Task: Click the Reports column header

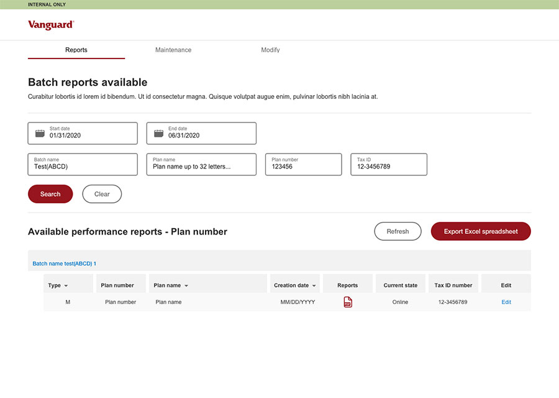Action: point(348,284)
